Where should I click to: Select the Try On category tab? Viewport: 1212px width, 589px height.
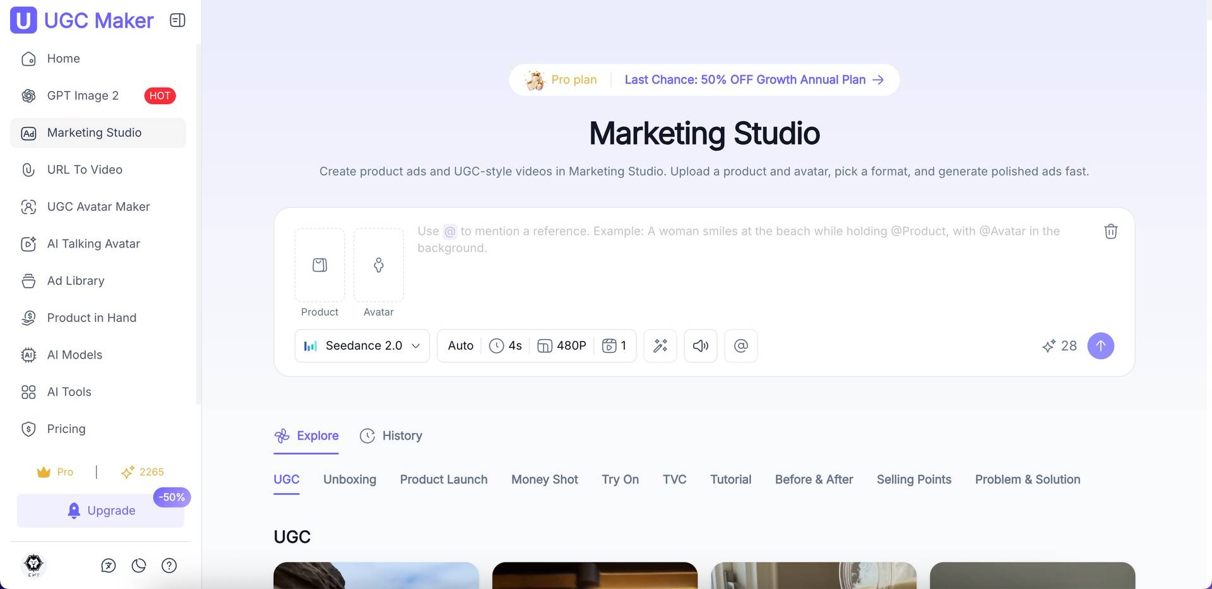click(x=621, y=480)
